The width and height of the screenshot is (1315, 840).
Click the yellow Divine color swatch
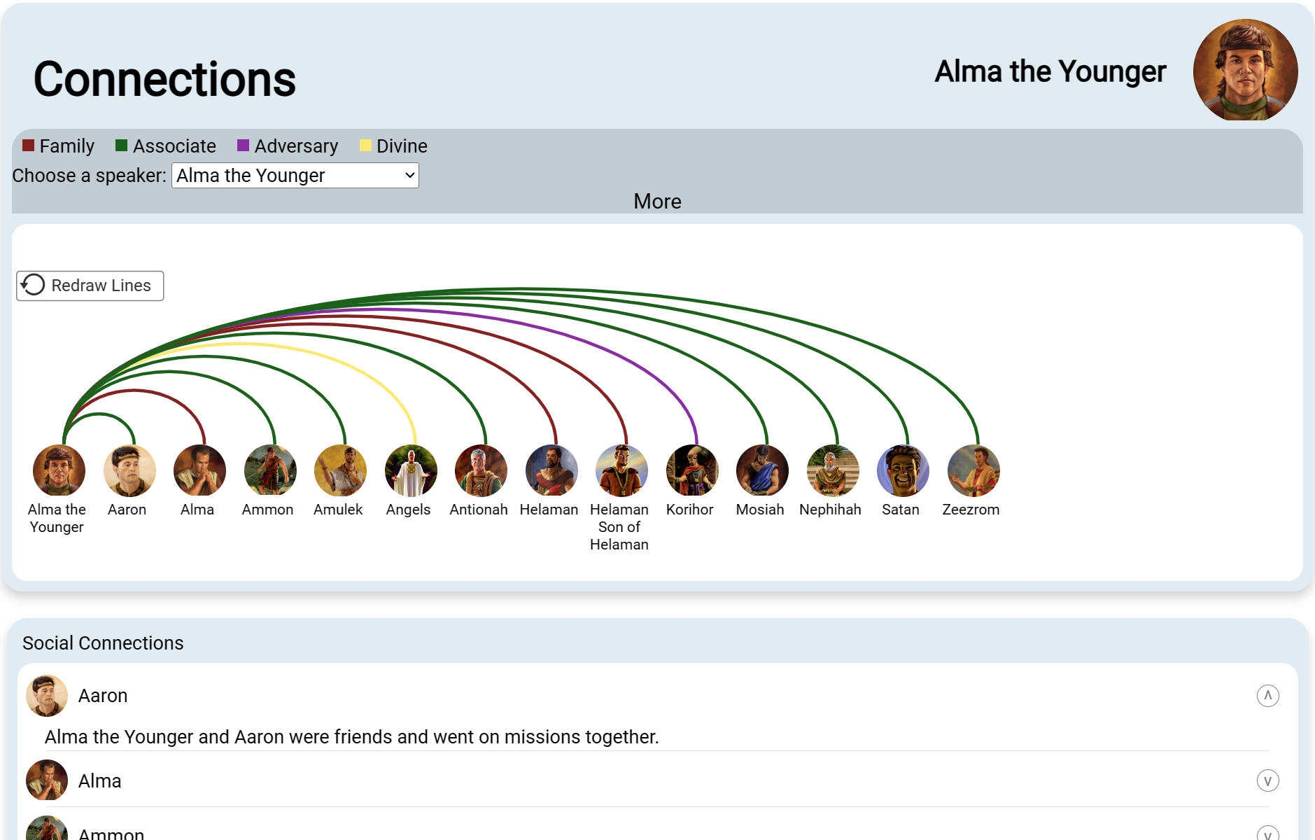pos(365,146)
